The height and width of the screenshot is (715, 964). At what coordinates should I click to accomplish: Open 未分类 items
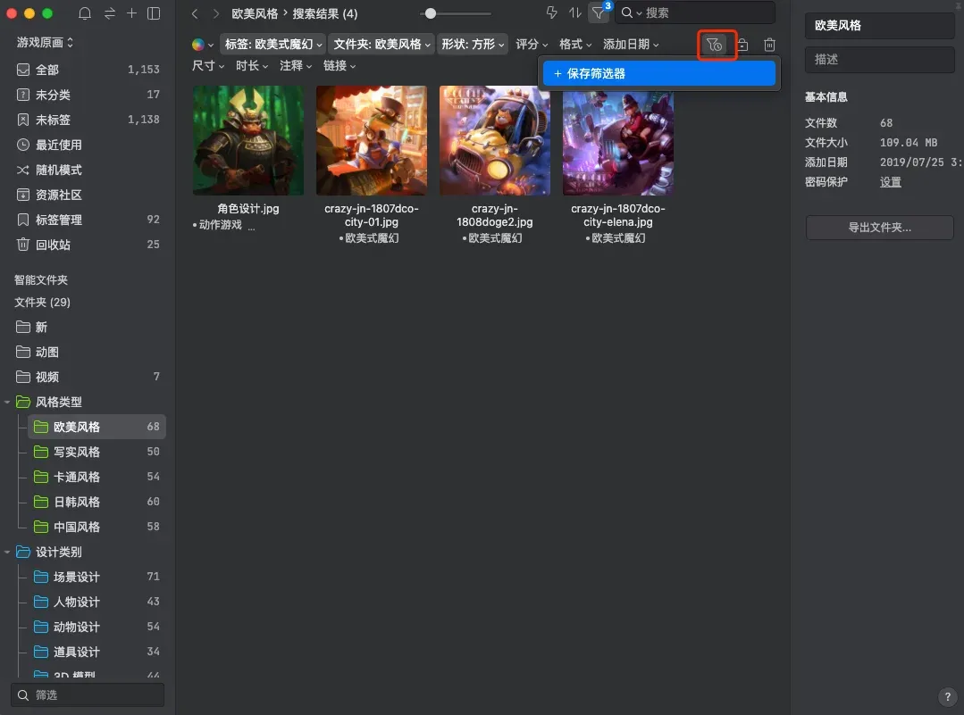[88, 95]
